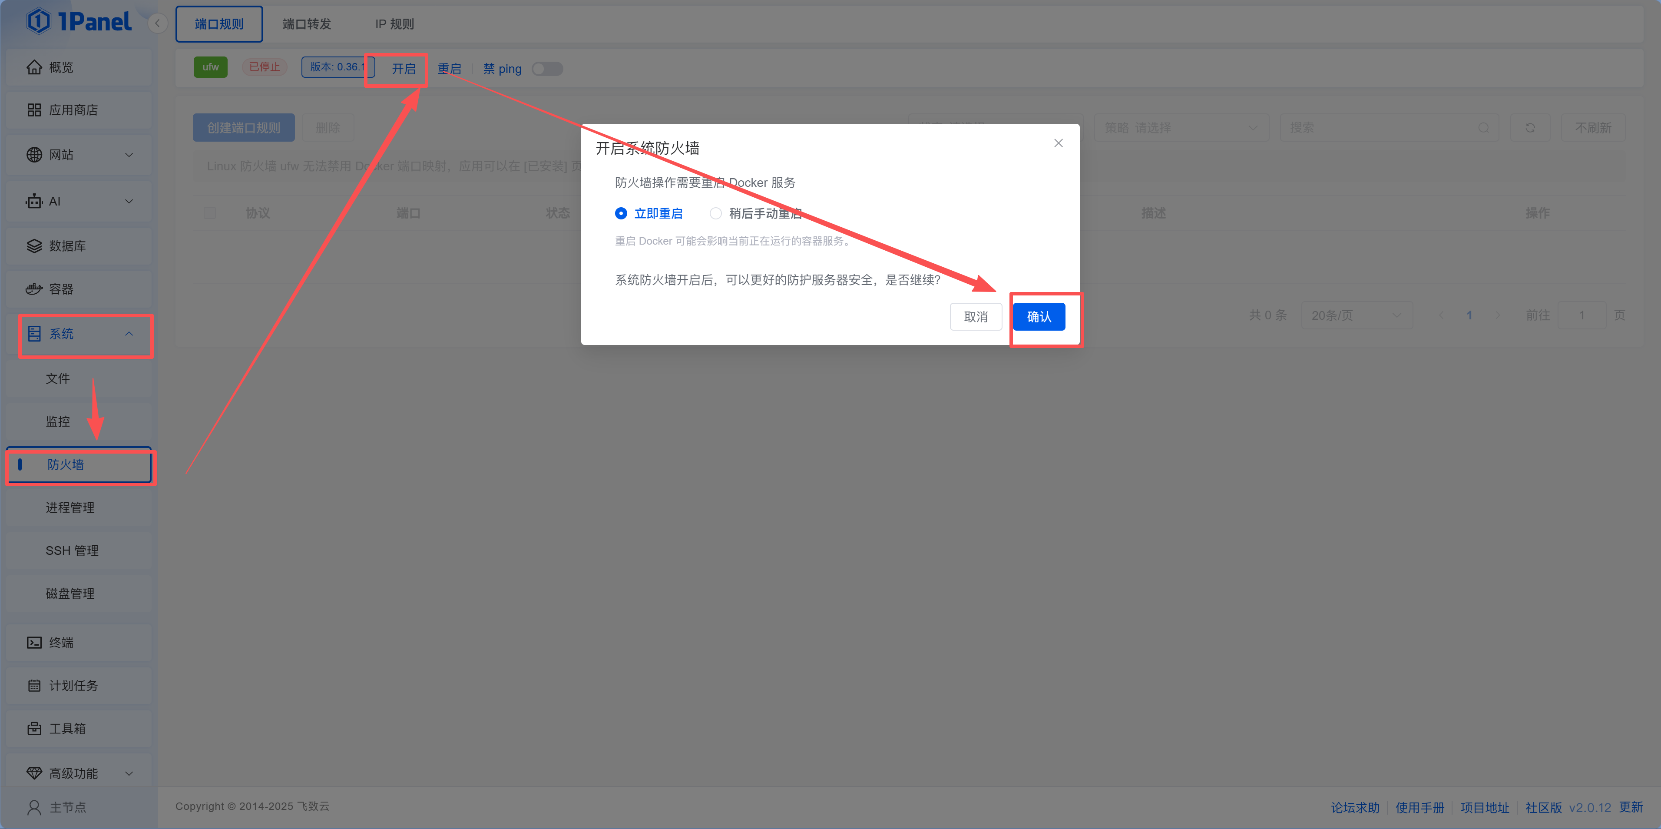Open the 使用手册 manual link
The image size is (1661, 829).
click(1420, 806)
